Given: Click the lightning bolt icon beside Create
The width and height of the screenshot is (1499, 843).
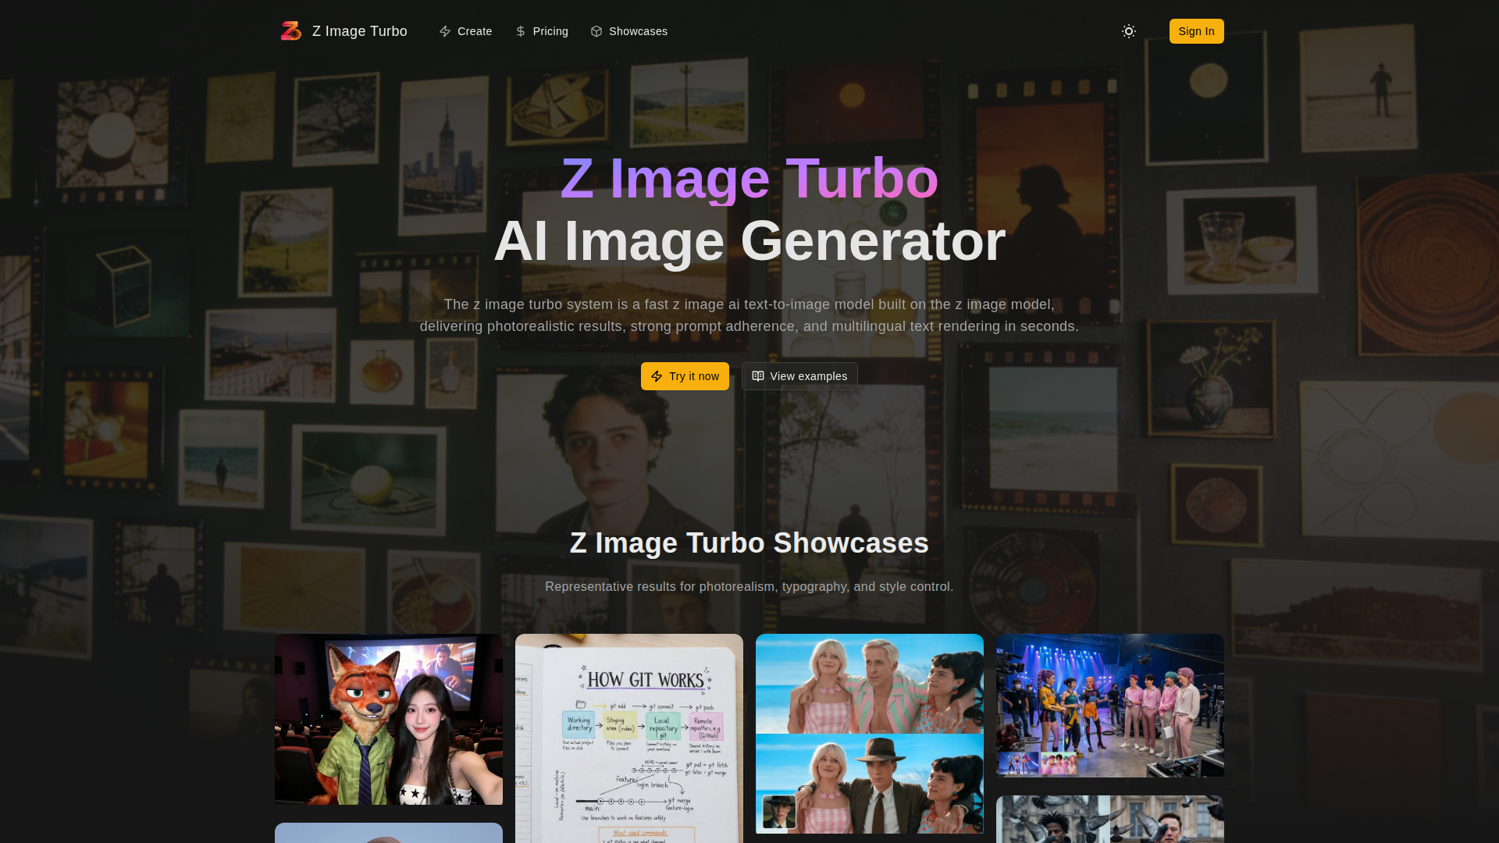Looking at the screenshot, I should [x=445, y=31].
